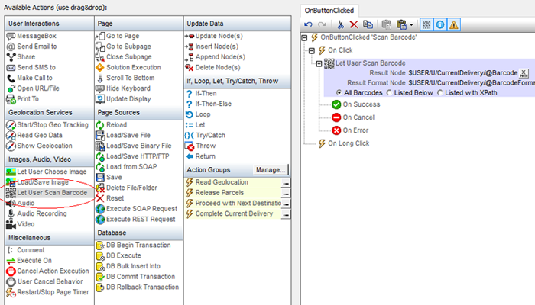This screenshot has width=535, height=305.
Task: Choose the Listed Below radio option
Action: (390, 93)
